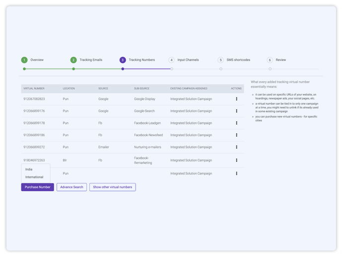
Task: Select virtual number 912067082823
Action: [x=34, y=99]
